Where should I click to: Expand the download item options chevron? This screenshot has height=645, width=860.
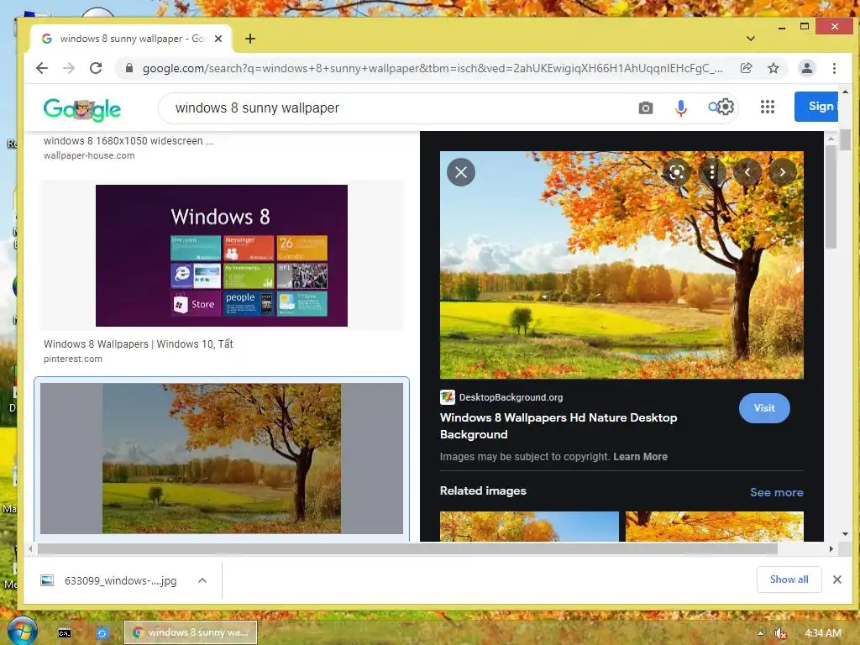pyautogui.click(x=202, y=580)
